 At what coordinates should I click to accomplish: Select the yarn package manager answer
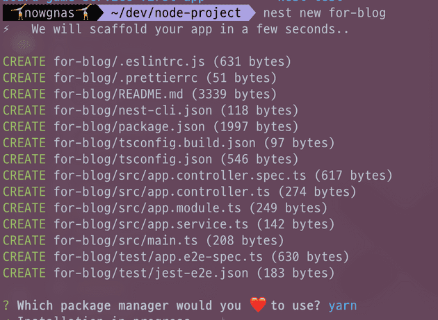click(x=343, y=305)
